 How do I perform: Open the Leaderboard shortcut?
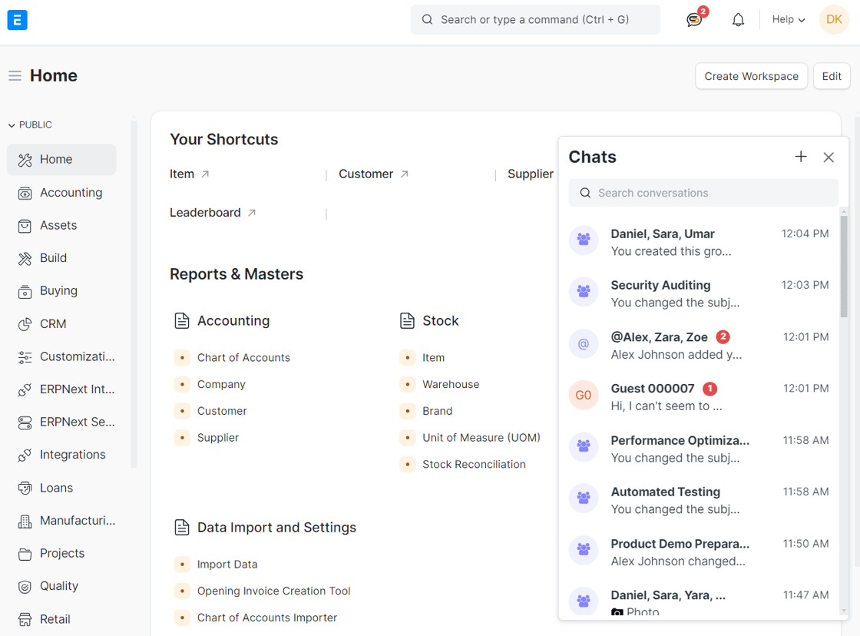pos(205,213)
